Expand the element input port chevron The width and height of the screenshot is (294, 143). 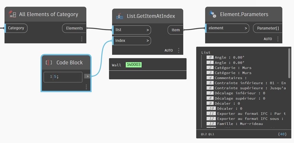click(x=246, y=28)
